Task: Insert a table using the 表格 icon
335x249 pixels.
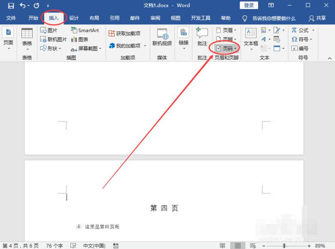Action: tap(27, 37)
